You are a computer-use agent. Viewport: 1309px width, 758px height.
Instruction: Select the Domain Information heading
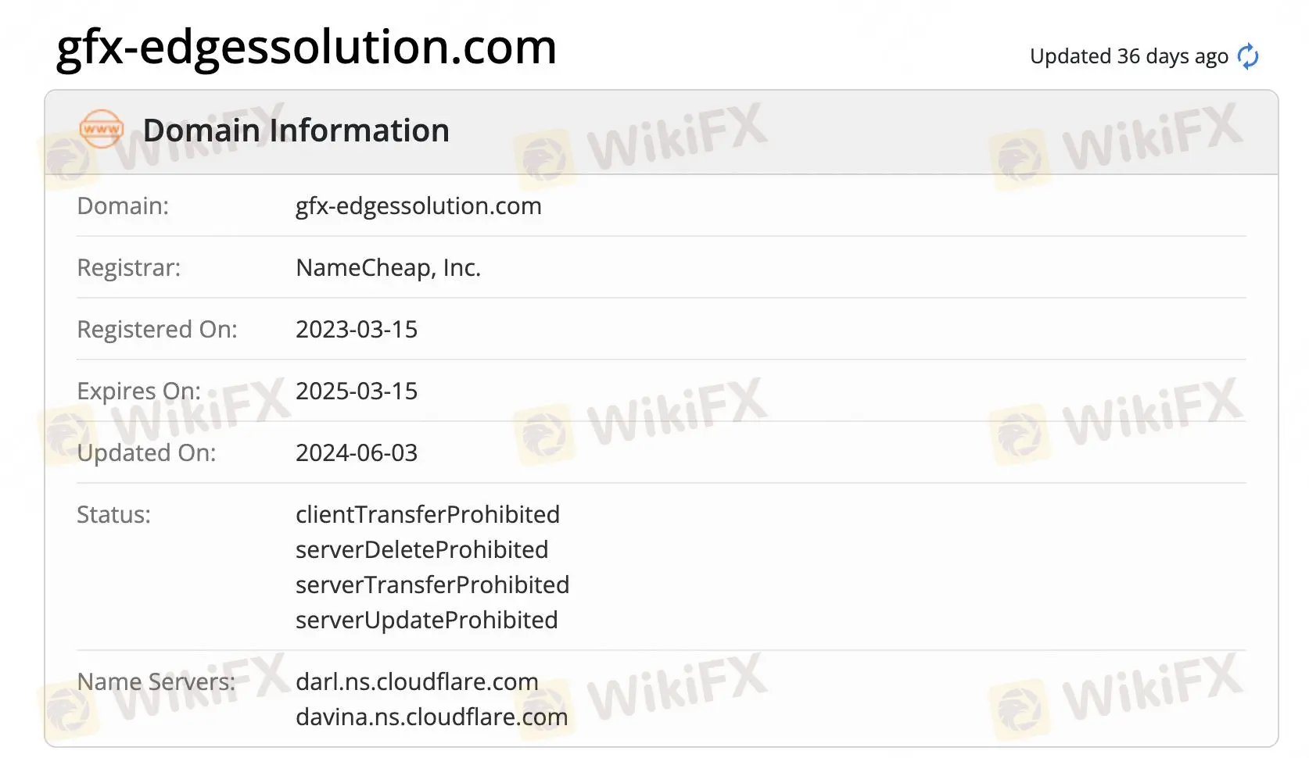tap(296, 131)
